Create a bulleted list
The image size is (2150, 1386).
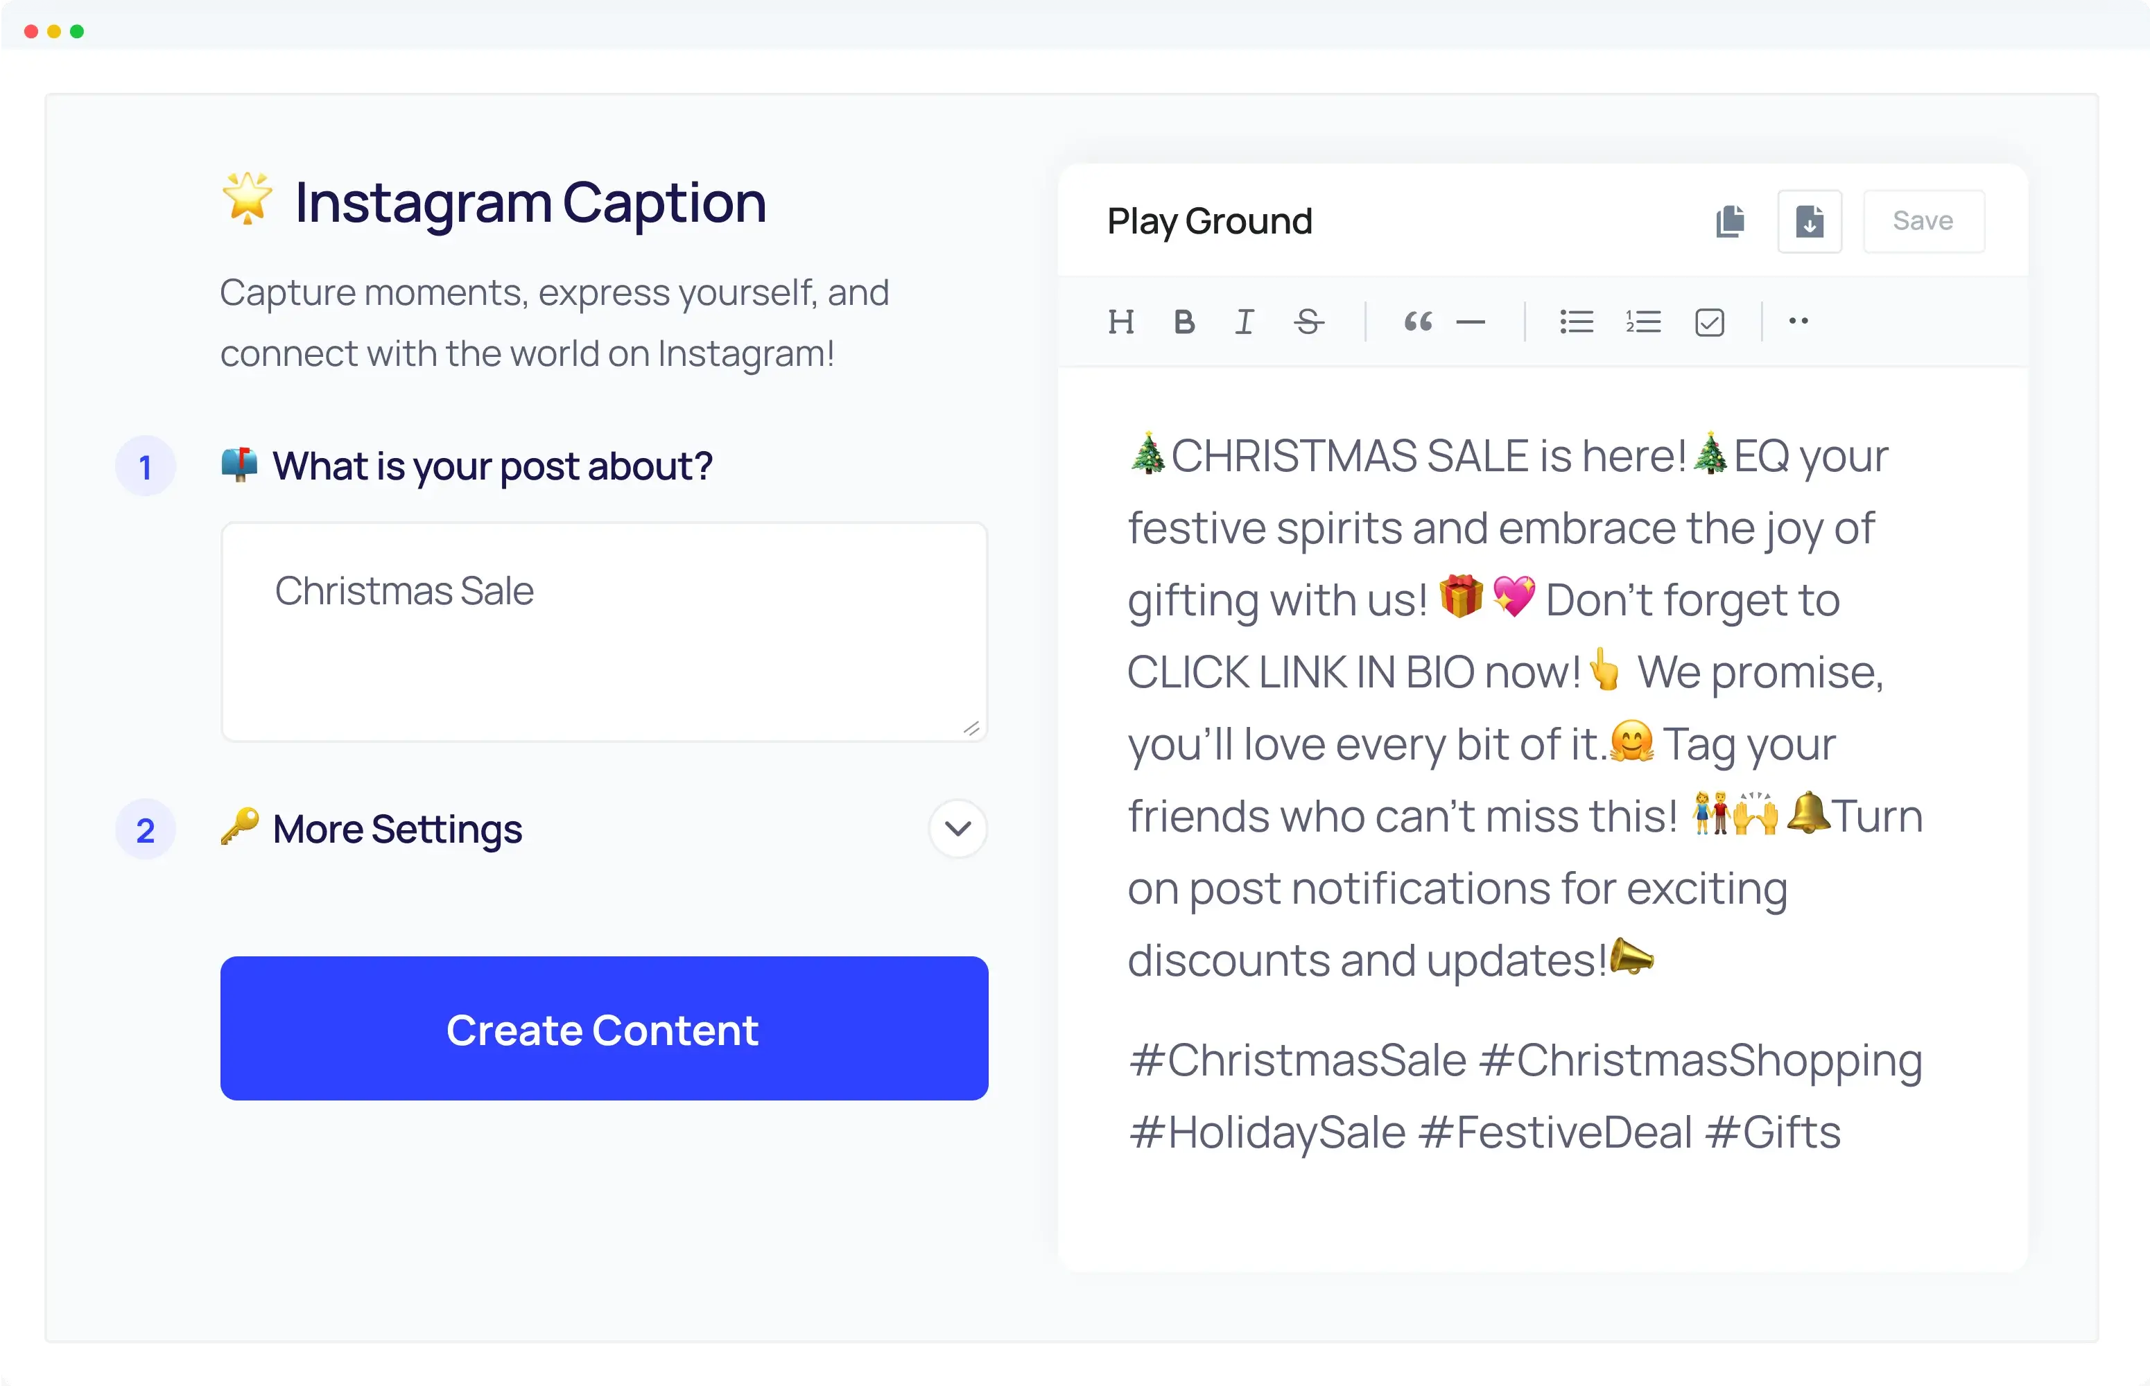tap(1576, 322)
